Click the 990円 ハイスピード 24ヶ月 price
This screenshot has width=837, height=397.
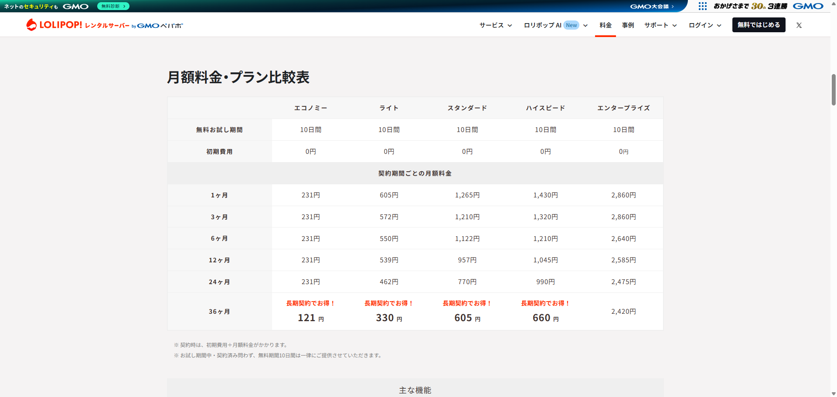click(545, 282)
